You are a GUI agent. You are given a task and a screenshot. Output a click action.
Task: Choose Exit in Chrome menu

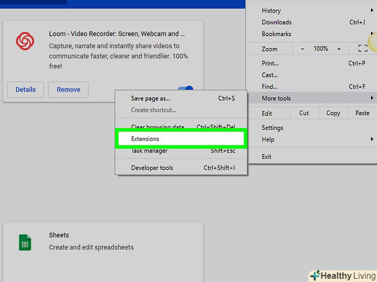click(x=312, y=156)
